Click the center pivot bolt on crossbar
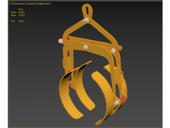 click(85, 47)
